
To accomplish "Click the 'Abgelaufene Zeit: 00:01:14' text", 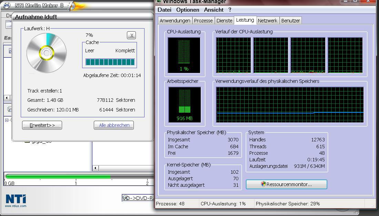I will [x=112, y=75].
